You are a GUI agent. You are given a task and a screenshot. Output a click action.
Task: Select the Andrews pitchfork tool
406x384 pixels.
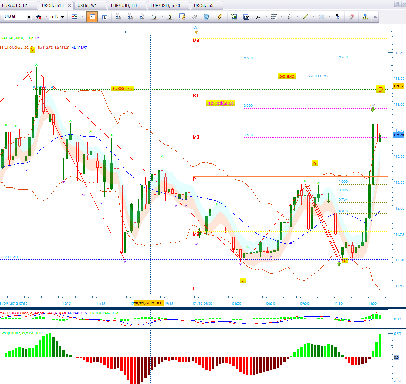[258, 17]
